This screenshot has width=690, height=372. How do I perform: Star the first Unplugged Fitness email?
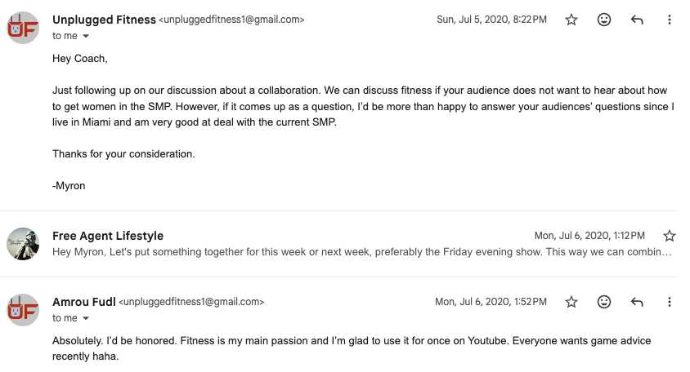coord(571,20)
